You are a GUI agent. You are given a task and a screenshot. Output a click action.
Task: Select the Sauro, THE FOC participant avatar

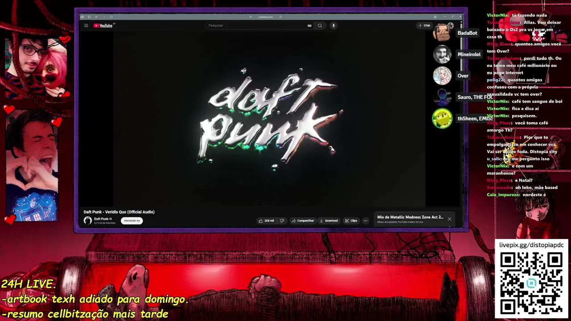[442, 97]
